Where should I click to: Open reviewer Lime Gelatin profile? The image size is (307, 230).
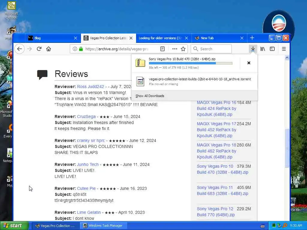[x=89, y=212]
